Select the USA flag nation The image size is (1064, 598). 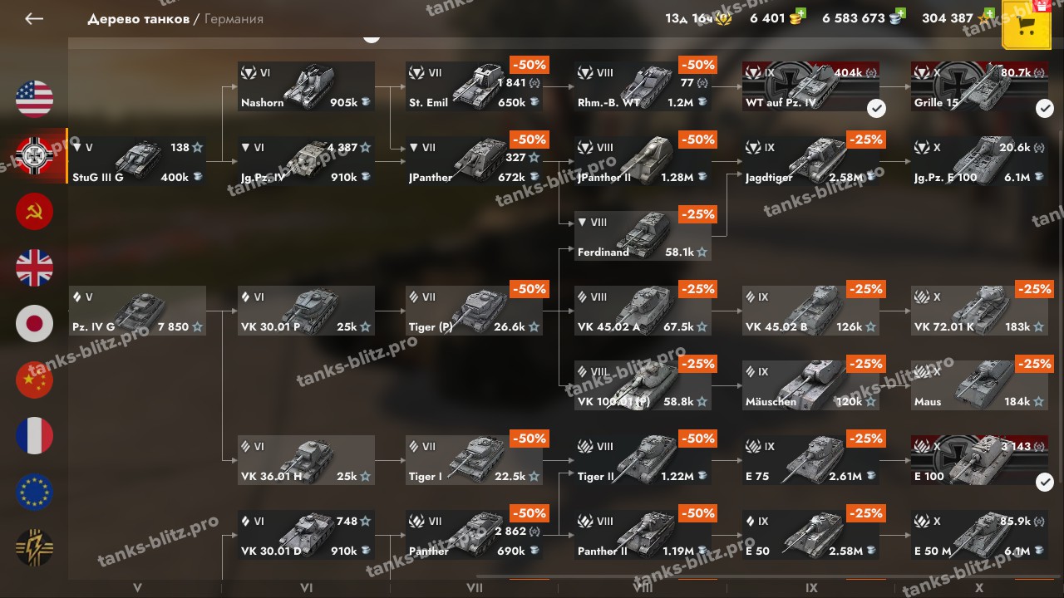coord(34,99)
